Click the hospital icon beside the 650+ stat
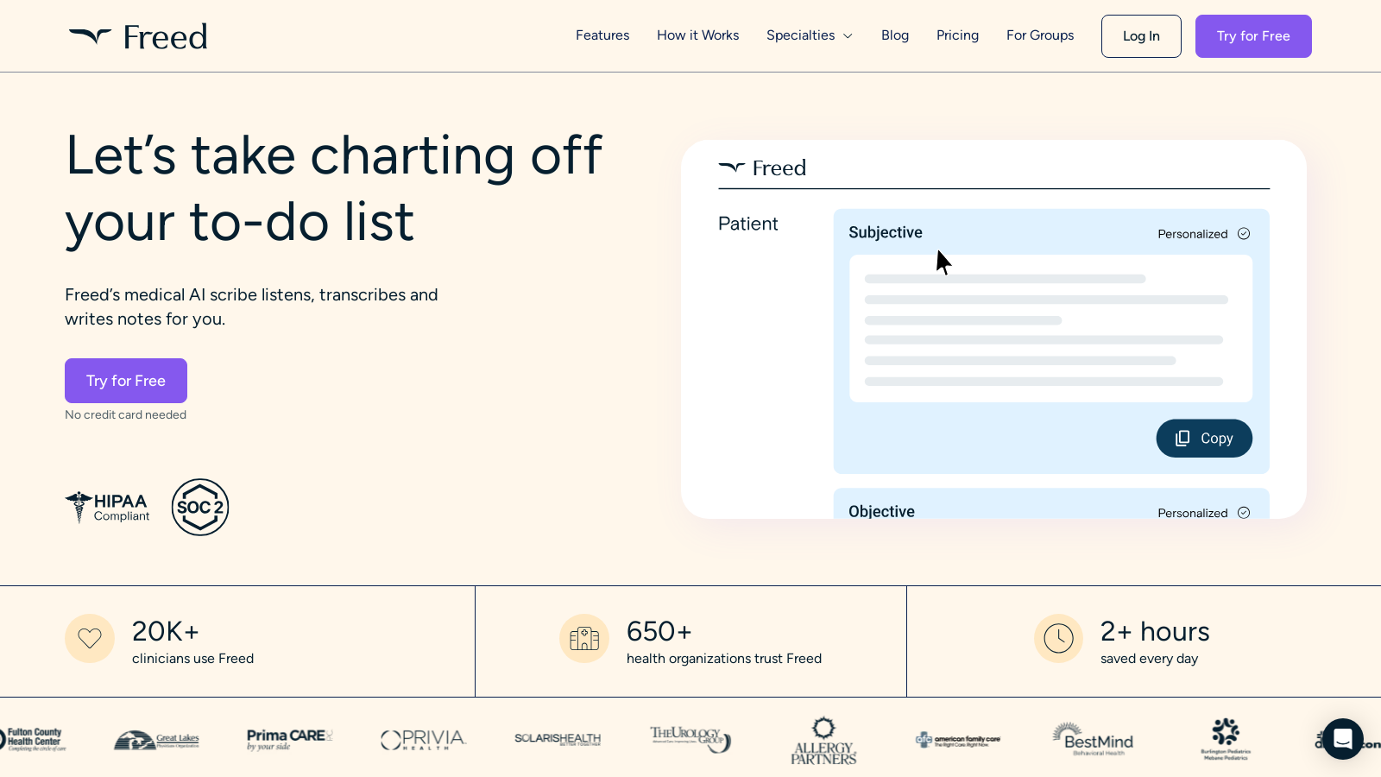 tap(584, 639)
